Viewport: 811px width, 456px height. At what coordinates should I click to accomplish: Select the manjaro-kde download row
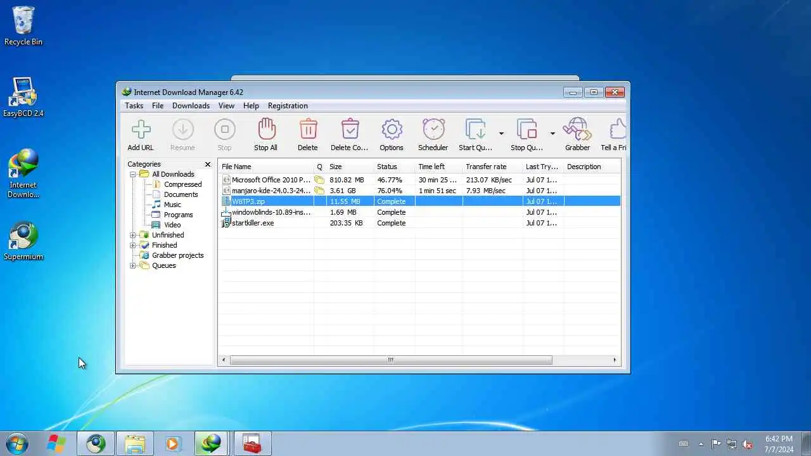click(419, 191)
